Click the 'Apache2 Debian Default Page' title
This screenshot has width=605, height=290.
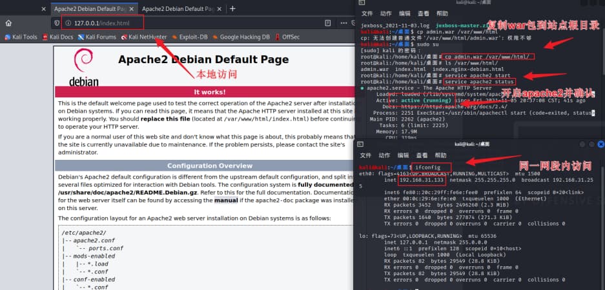[203, 59]
